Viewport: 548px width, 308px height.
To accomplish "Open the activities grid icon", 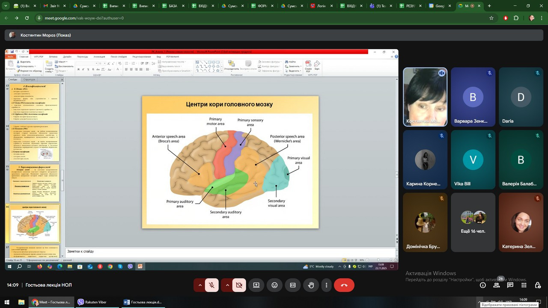I will tap(524, 285).
